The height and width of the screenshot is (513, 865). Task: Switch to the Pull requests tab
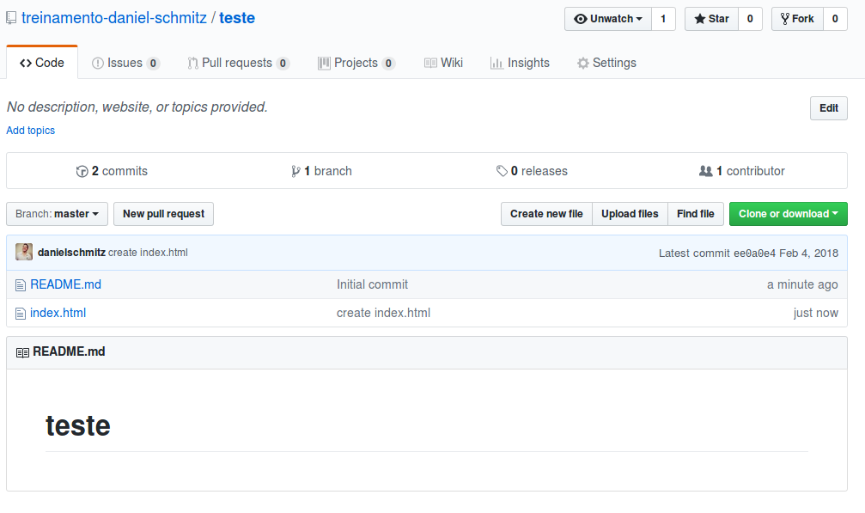pos(238,63)
